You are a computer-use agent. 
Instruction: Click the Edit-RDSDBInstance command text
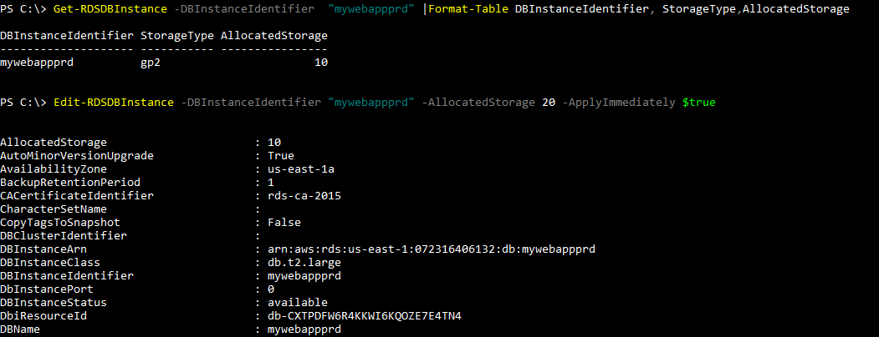(114, 103)
